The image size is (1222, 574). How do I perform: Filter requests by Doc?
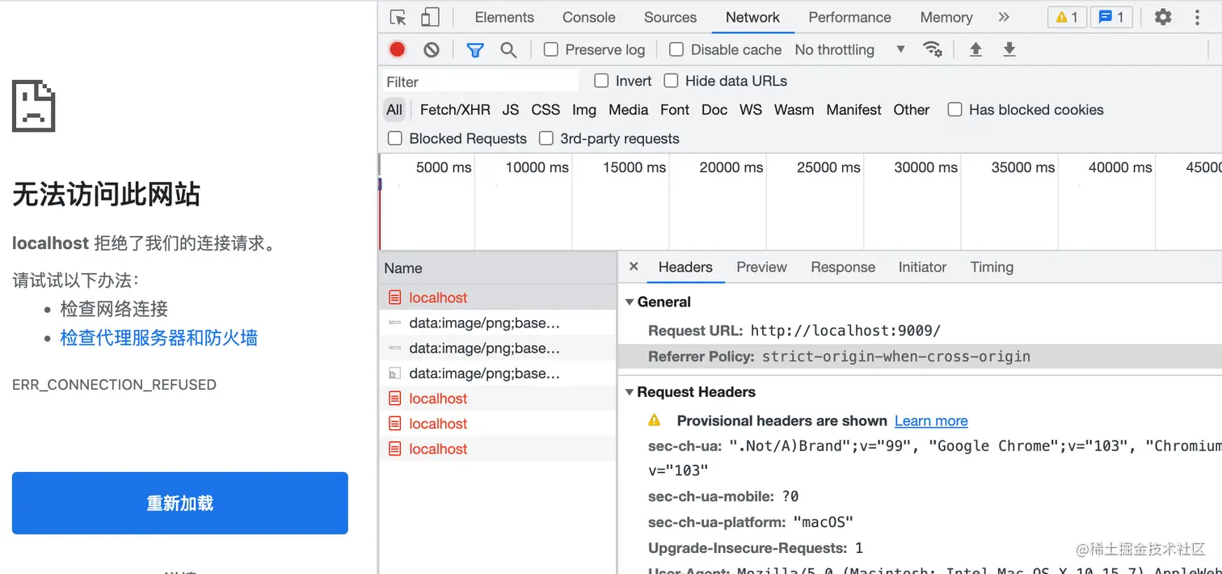point(714,109)
